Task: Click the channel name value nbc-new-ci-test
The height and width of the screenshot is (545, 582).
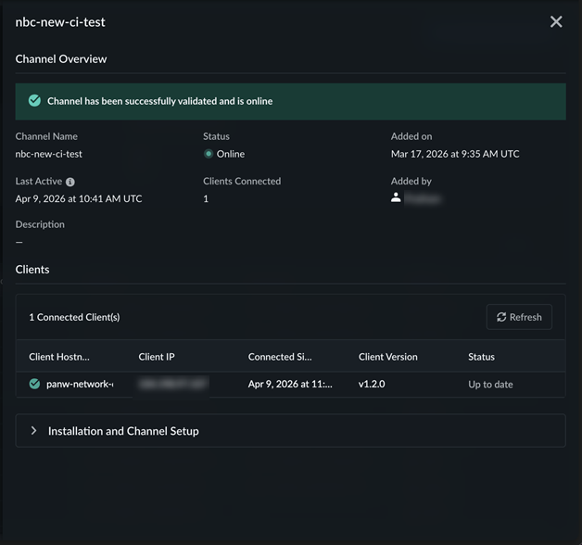Action: click(49, 154)
